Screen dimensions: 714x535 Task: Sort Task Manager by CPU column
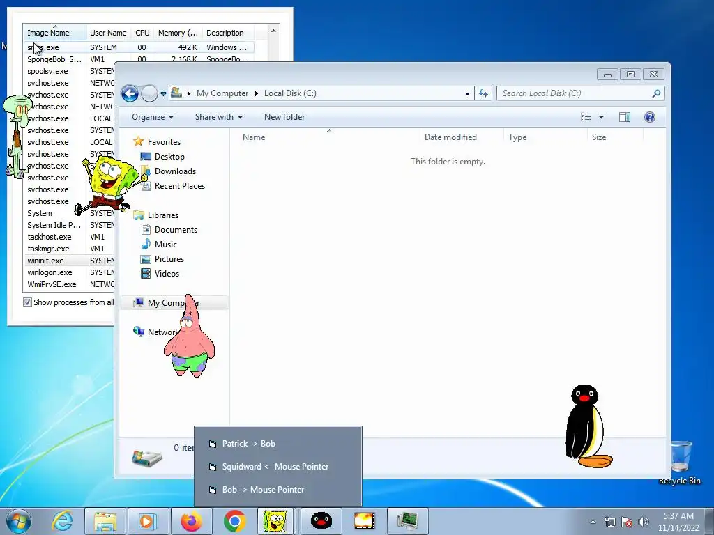pos(142,33)
